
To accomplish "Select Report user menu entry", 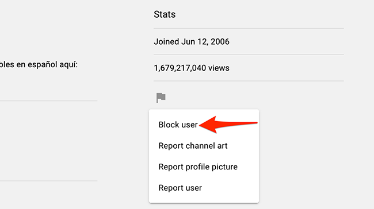I will (x=180, y=188).
